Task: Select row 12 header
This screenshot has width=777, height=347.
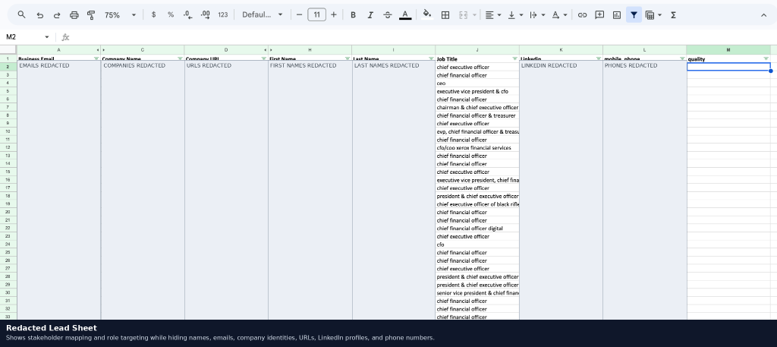Action: coord(8,148)
